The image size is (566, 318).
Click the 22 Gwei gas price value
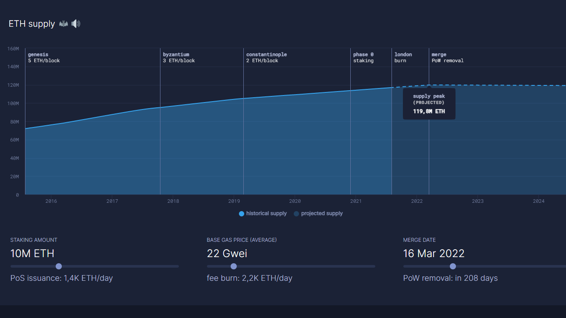click(227, 253)
